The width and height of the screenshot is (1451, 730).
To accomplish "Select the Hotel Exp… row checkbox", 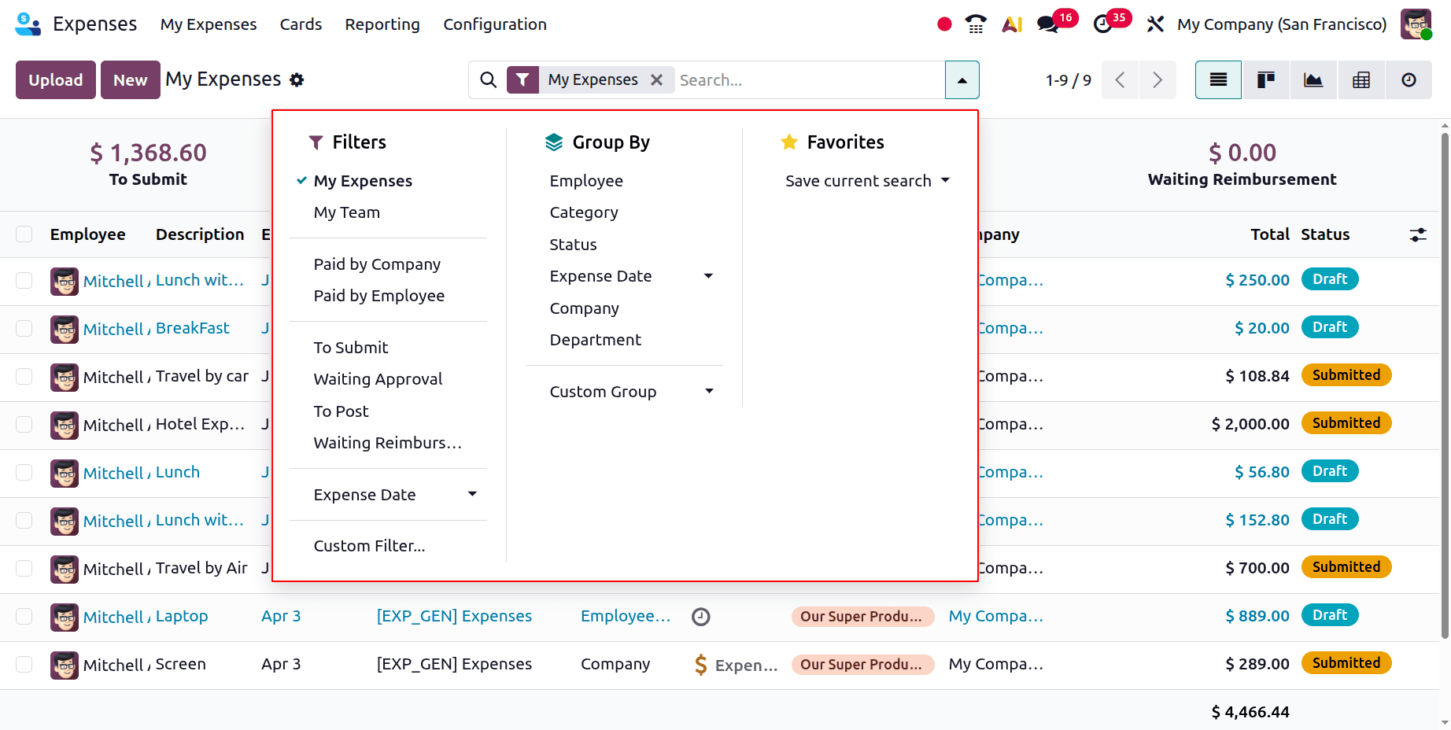I will 24,425.
